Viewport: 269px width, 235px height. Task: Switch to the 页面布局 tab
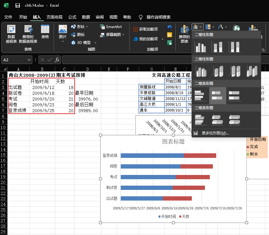point(54,17)
